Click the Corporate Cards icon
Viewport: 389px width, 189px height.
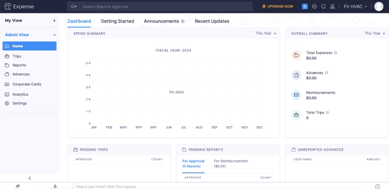[x=7, y=84]
